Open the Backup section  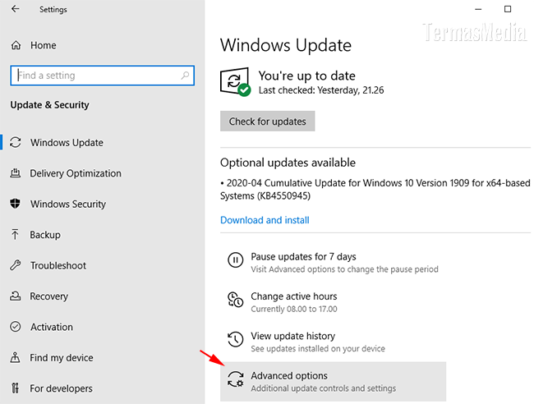[x=45, y=235]
